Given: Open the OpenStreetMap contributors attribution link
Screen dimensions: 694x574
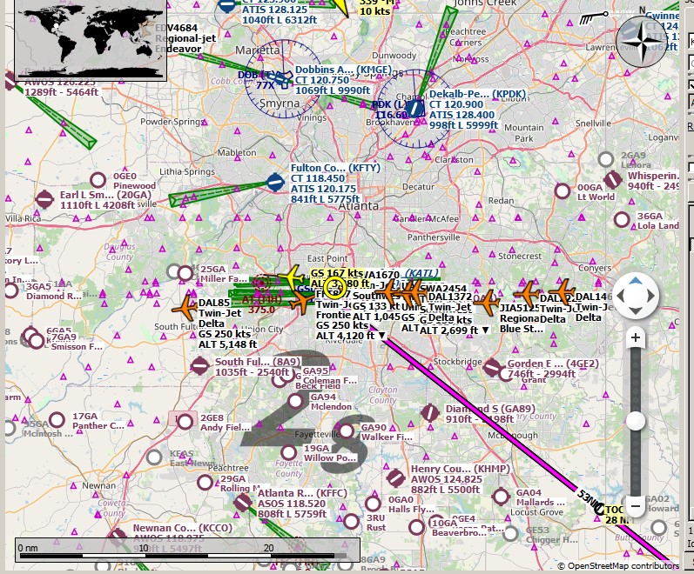Looking at the screenshot, I should (x=618, y=565).
